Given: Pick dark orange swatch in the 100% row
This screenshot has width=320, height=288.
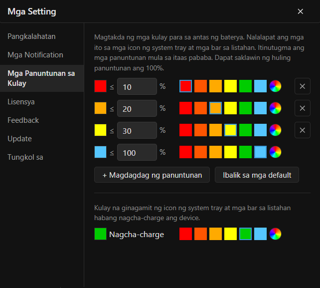Looking at the screenshot, I should (200, 152).
